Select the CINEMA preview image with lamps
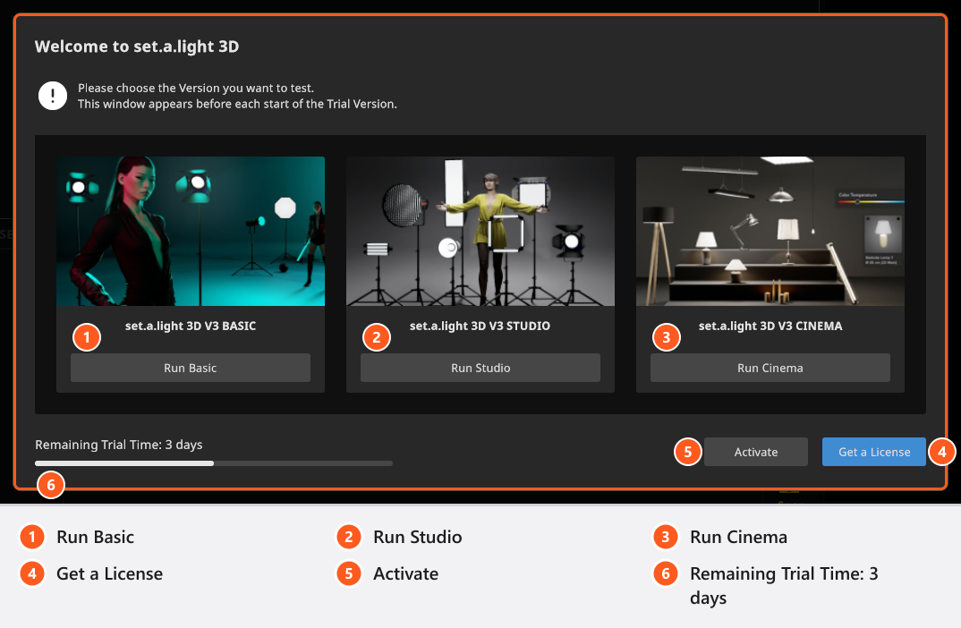961x628 pixels. (x=770, y=231)
